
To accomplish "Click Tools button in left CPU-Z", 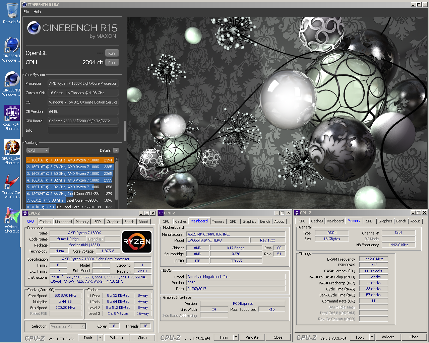I will coord(88,338).
